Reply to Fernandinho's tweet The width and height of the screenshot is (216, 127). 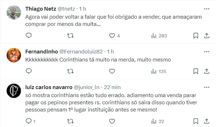28,71
